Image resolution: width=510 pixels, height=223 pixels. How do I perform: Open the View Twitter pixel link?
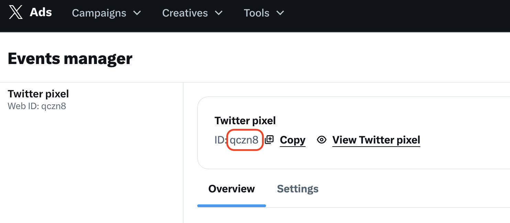[376, 140]
